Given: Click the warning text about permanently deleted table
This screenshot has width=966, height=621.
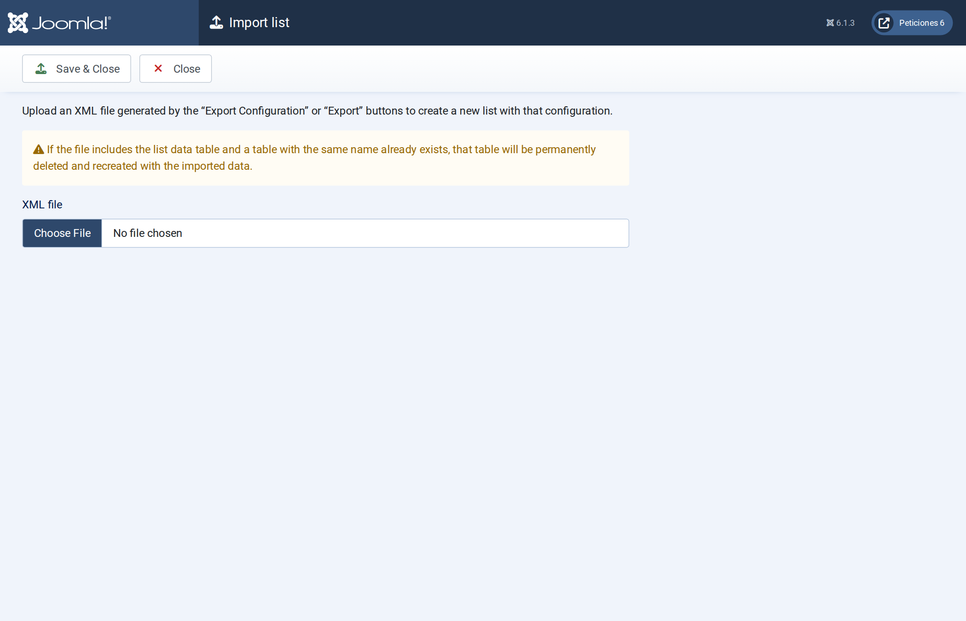Looking at the screenshot, I should (x=315, y=158).
